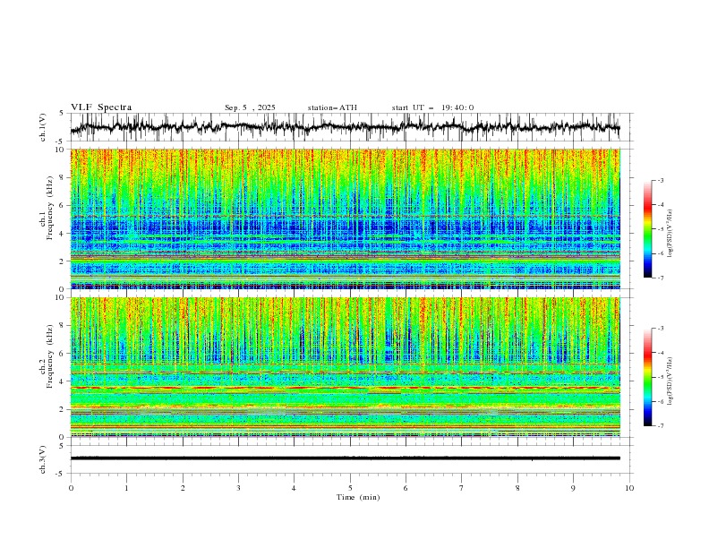Click the ch.2 frequency axis "6" kHz tick

coord(63,353)
